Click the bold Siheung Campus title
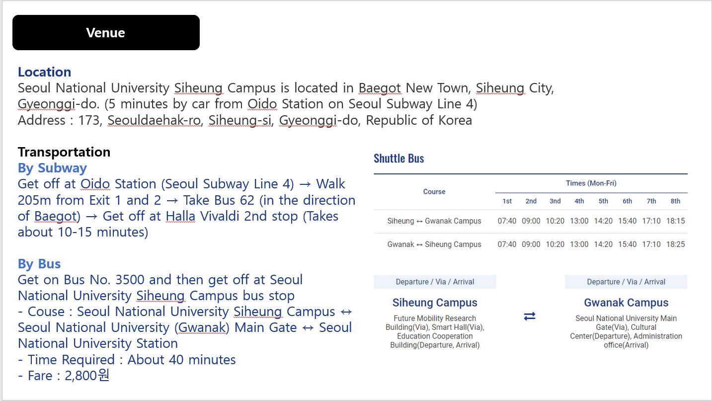The width and height of the screenshot is (712, 401). pos(435,303)
